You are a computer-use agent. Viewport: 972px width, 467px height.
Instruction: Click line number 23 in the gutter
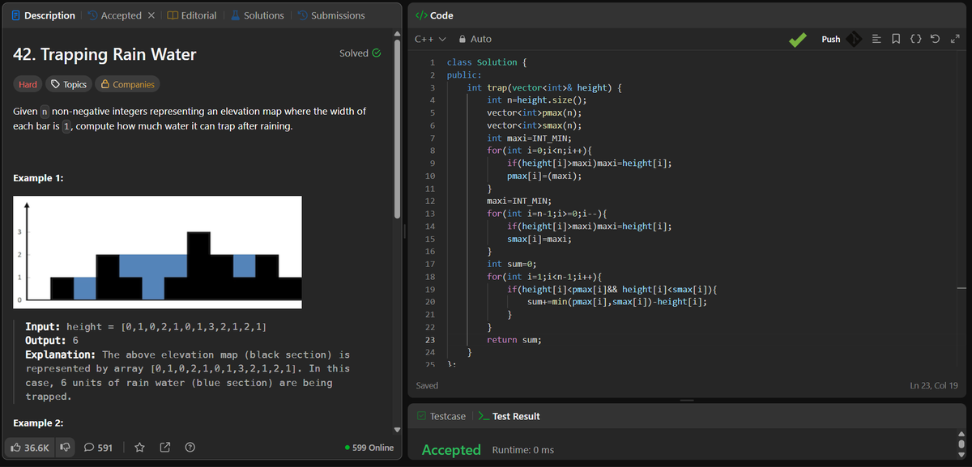point(430,340)
